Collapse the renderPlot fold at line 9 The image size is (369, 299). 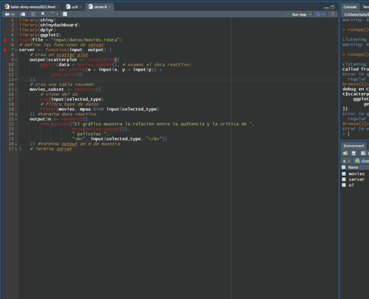point(16,60)
